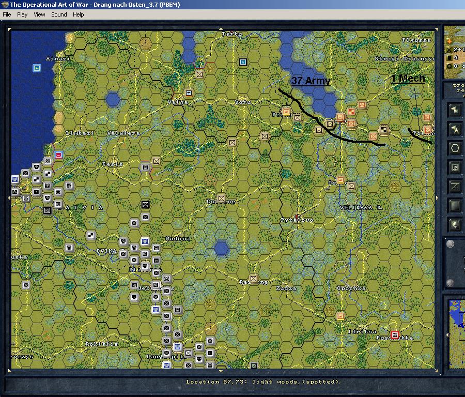This screenshot has height=397, width=465.
Task: Click the upper round silver knob
Action: point(451,244)
